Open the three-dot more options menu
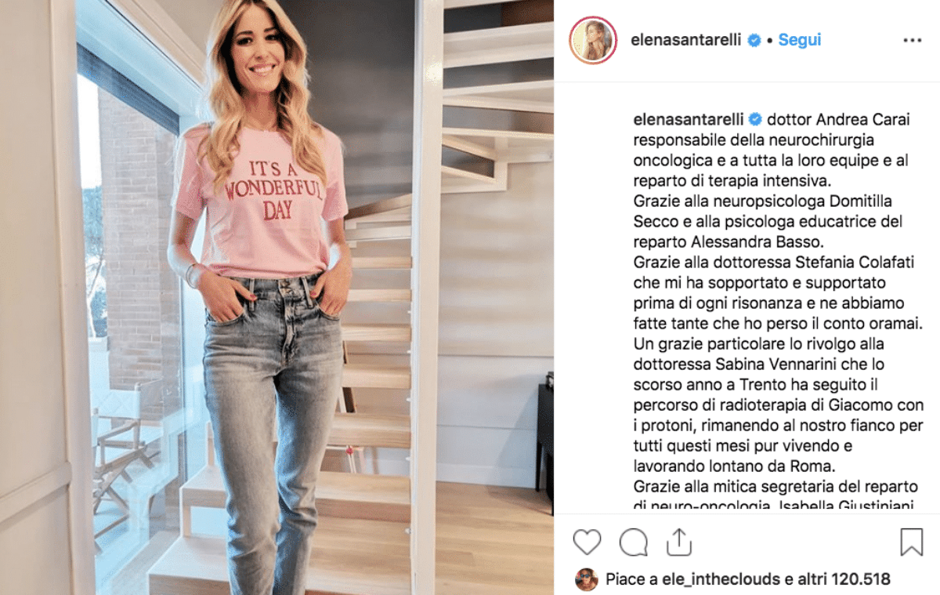The width and height of the screenshot is (940, 595). pos(912,40)
